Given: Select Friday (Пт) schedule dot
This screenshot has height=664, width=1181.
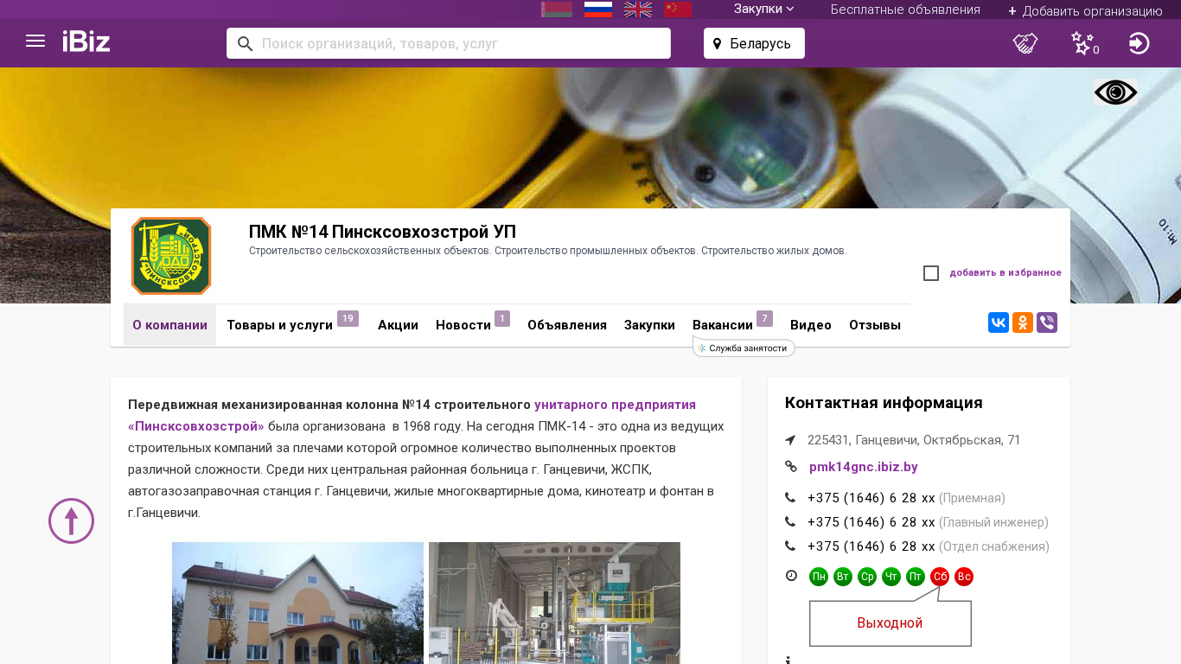Looking at the screenshot, I should click(916, 577).
